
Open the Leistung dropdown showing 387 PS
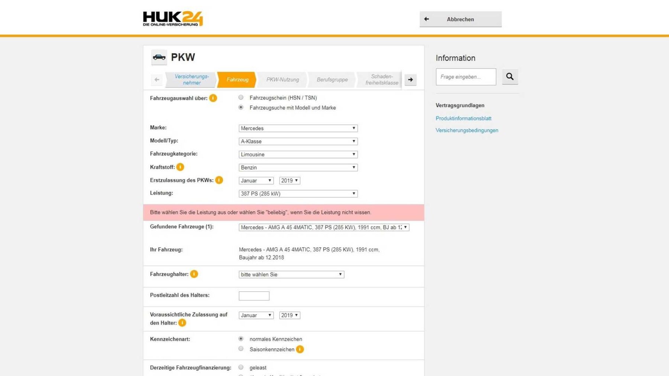pos(298,193)
